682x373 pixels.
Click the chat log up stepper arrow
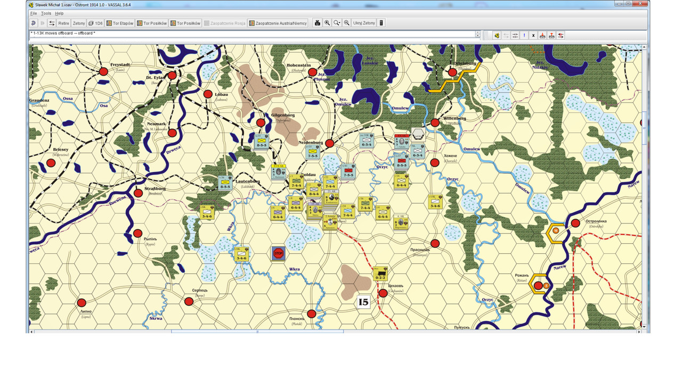point(478,32)
